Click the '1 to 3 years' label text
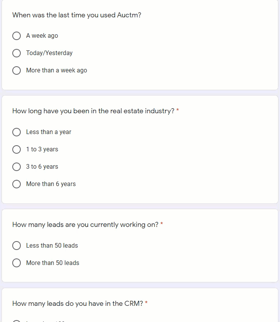This screenshot has width=280, height=322. click(42, 149)
